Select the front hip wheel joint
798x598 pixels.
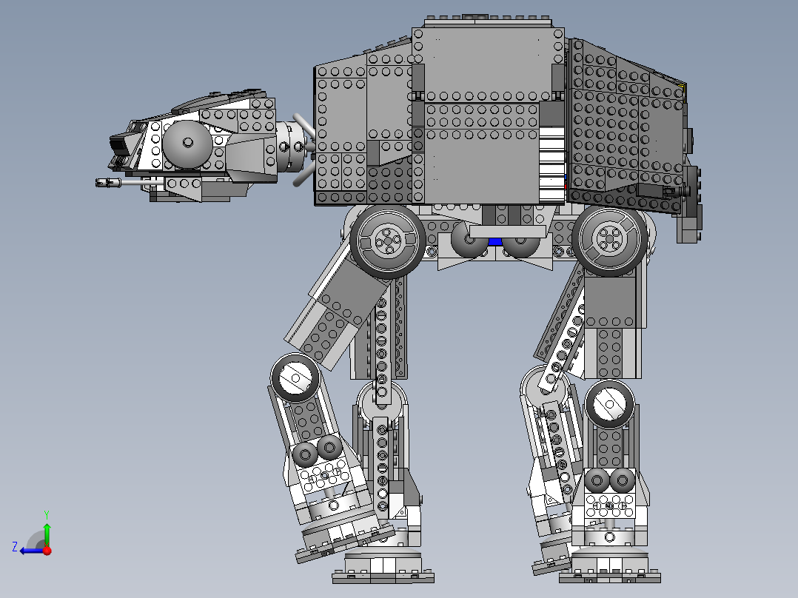click(387, 241)
